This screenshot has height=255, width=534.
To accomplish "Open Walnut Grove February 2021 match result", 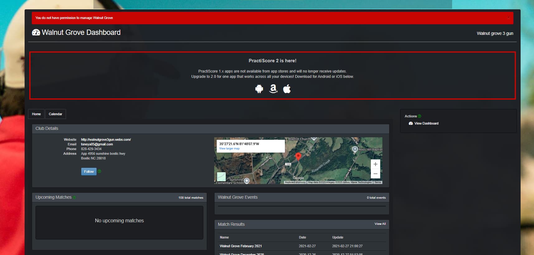I will [241, 246].
